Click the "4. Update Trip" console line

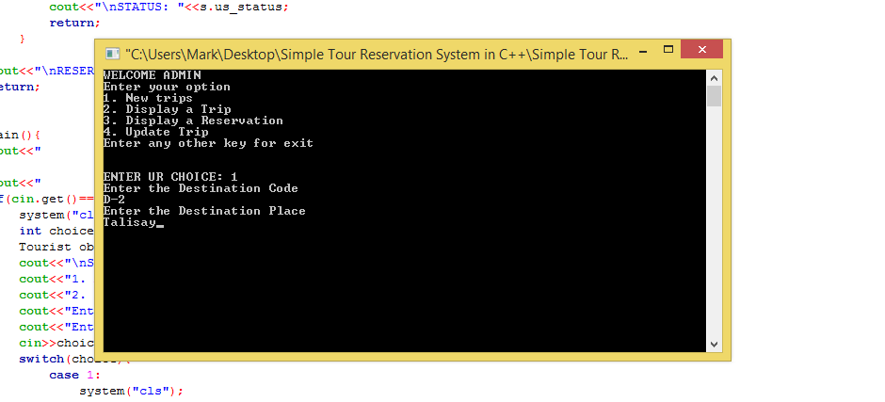point(155,132)
